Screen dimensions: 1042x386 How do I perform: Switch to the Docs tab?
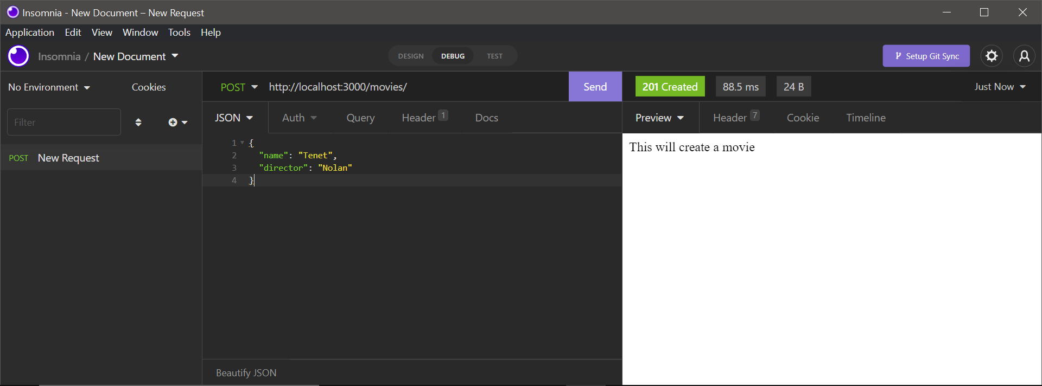(486, 118)
